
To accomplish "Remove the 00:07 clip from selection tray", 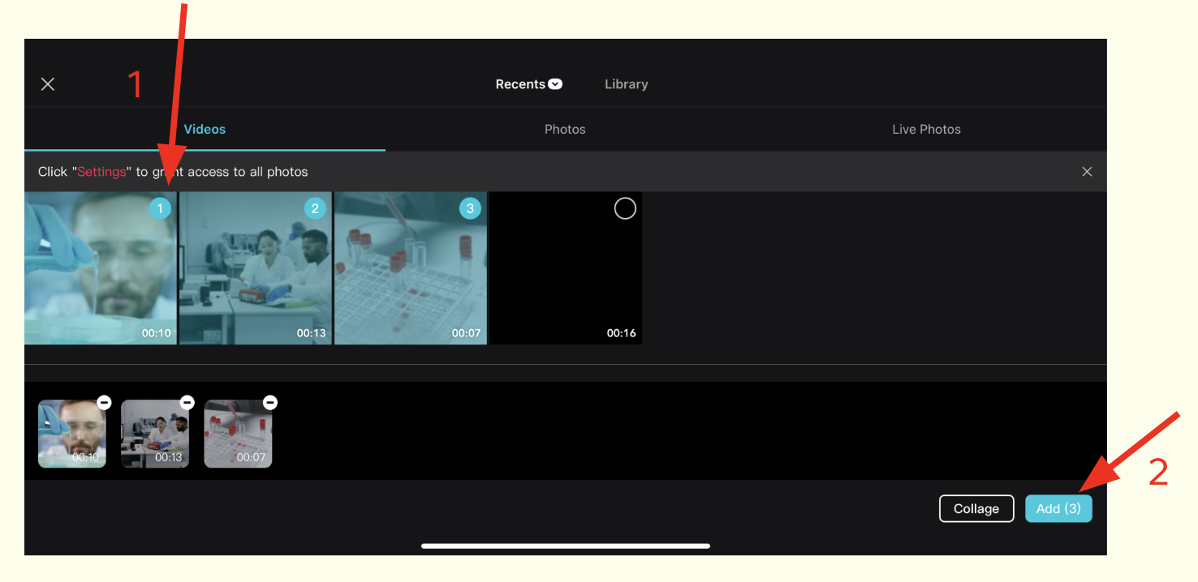I will tap(270, 402).
